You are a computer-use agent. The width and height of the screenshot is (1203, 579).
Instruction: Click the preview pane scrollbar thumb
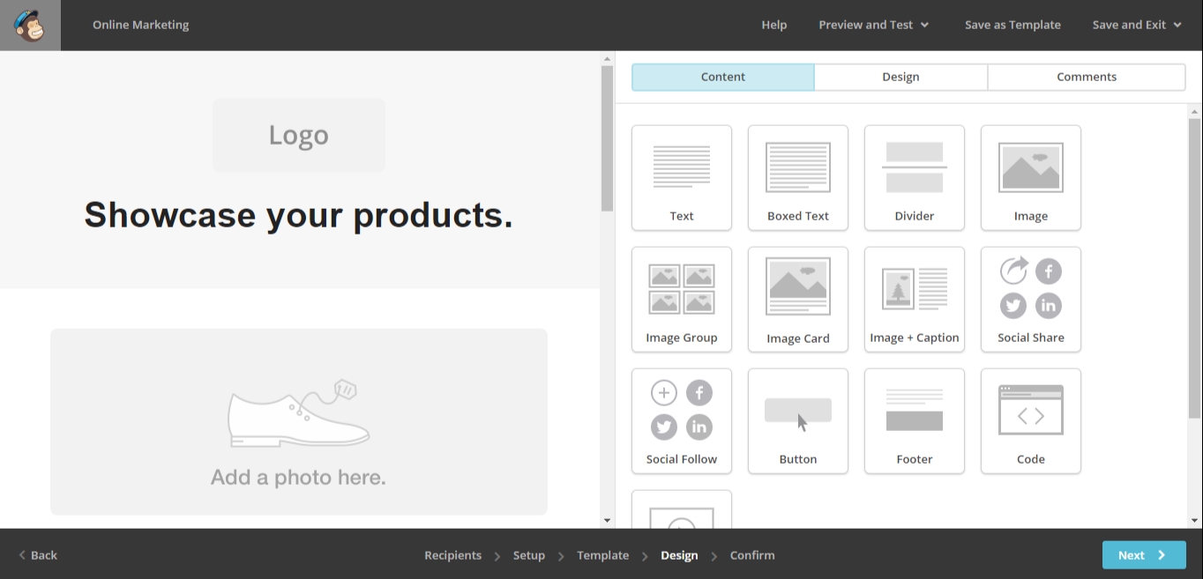607,138
